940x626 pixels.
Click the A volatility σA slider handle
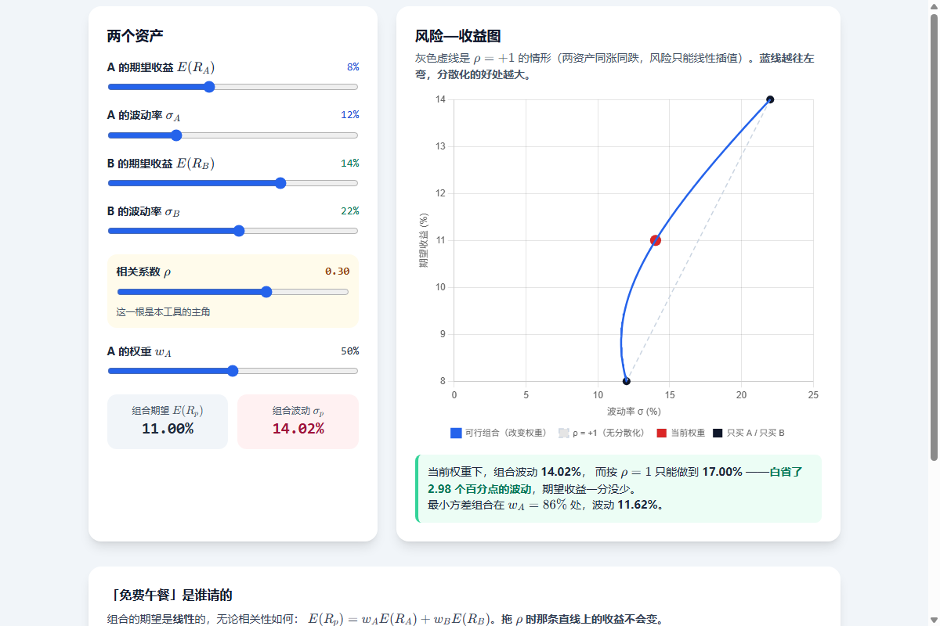point(176,135)
